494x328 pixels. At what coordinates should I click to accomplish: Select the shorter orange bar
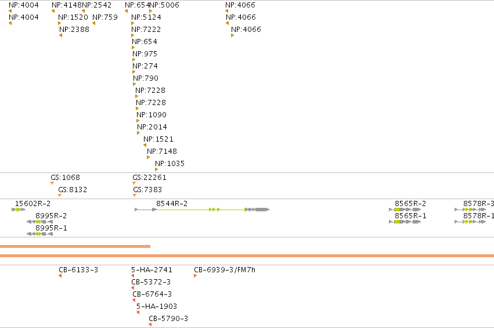point(75,246)
